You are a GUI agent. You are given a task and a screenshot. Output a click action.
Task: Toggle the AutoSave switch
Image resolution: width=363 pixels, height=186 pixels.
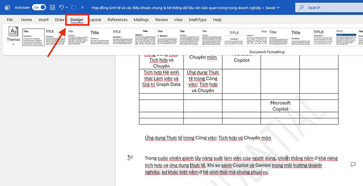coord(39,7)
